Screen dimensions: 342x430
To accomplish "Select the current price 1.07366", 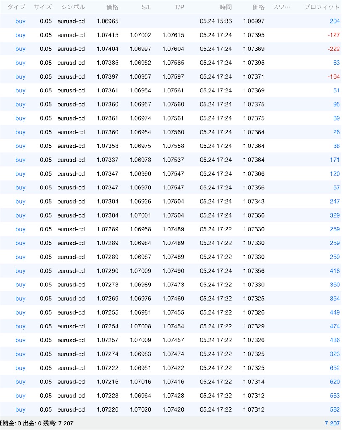I will 254,174.
